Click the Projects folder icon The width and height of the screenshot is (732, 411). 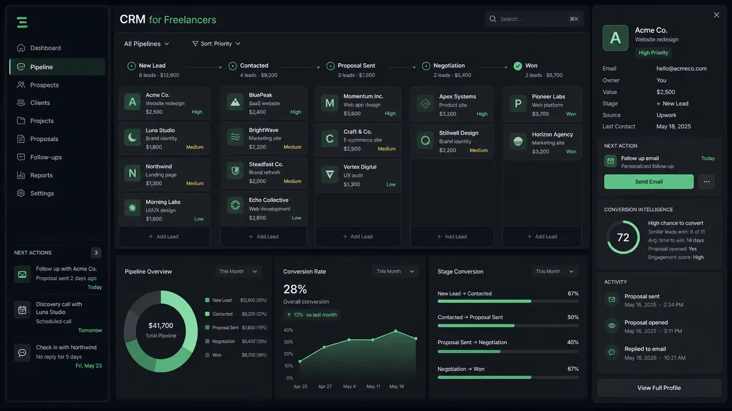[x=21, y=121]
